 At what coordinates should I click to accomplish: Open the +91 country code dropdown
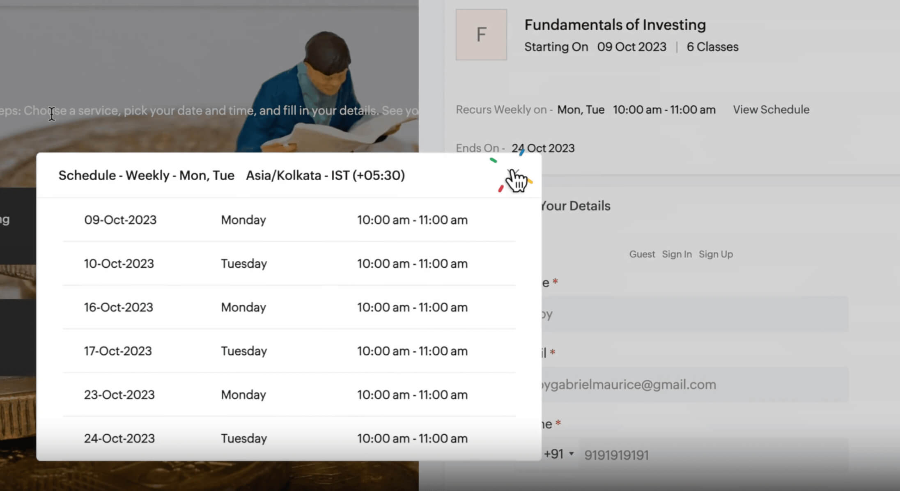[x=558, y=454]
